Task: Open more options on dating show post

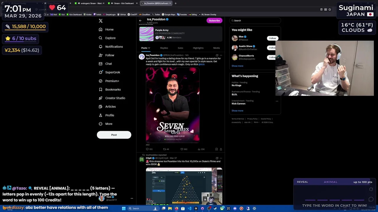Action: tap(221, 55)
